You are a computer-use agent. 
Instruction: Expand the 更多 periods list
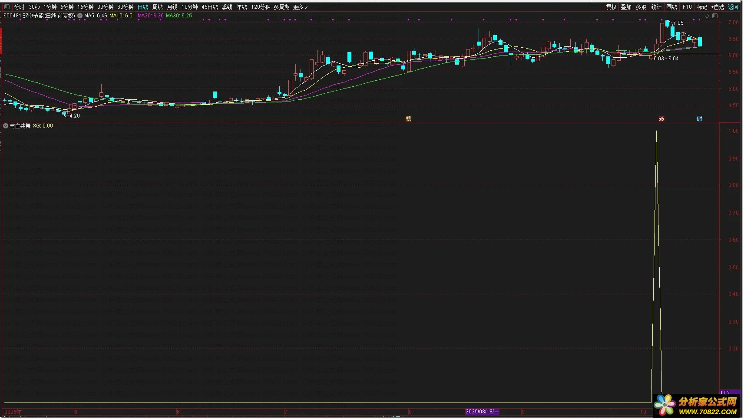[300, 7]
